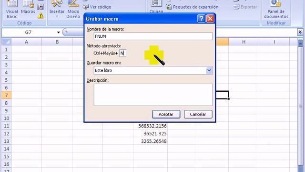Click the Exportar XML button
This screenshot has width=305, height=172.
pos(245,7)
